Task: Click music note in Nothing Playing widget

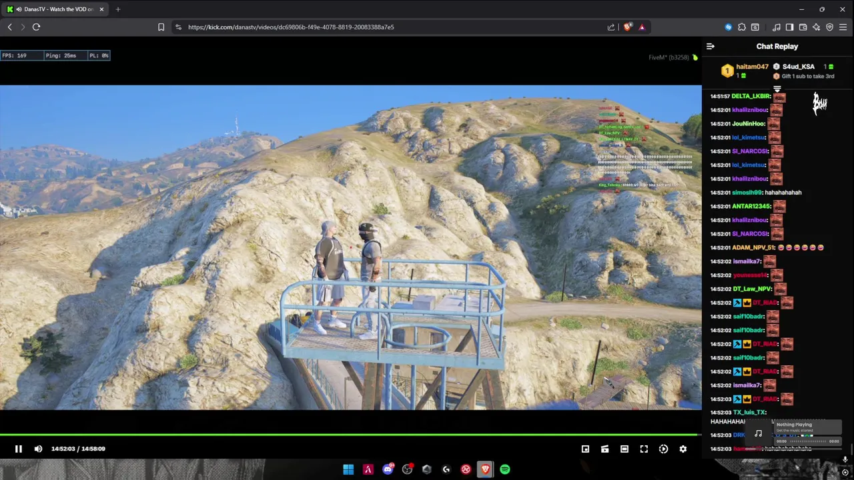Action: pyautogui.click(x=758, y=434)
